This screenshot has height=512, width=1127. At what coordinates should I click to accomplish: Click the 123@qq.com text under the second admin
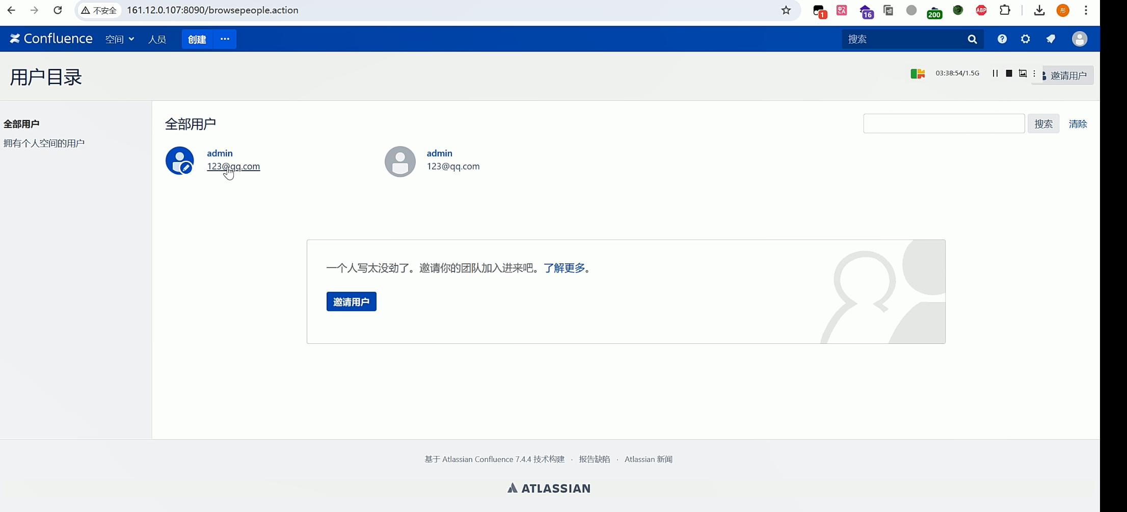click(x=453, y=166)
